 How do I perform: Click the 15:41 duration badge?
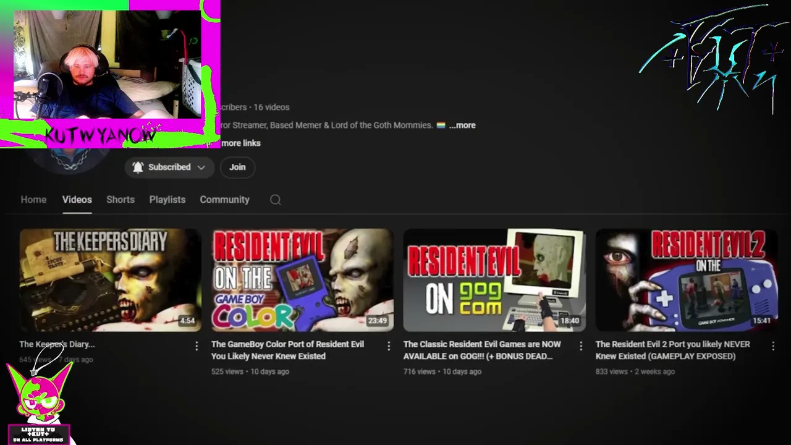click(x=762, y=321)
